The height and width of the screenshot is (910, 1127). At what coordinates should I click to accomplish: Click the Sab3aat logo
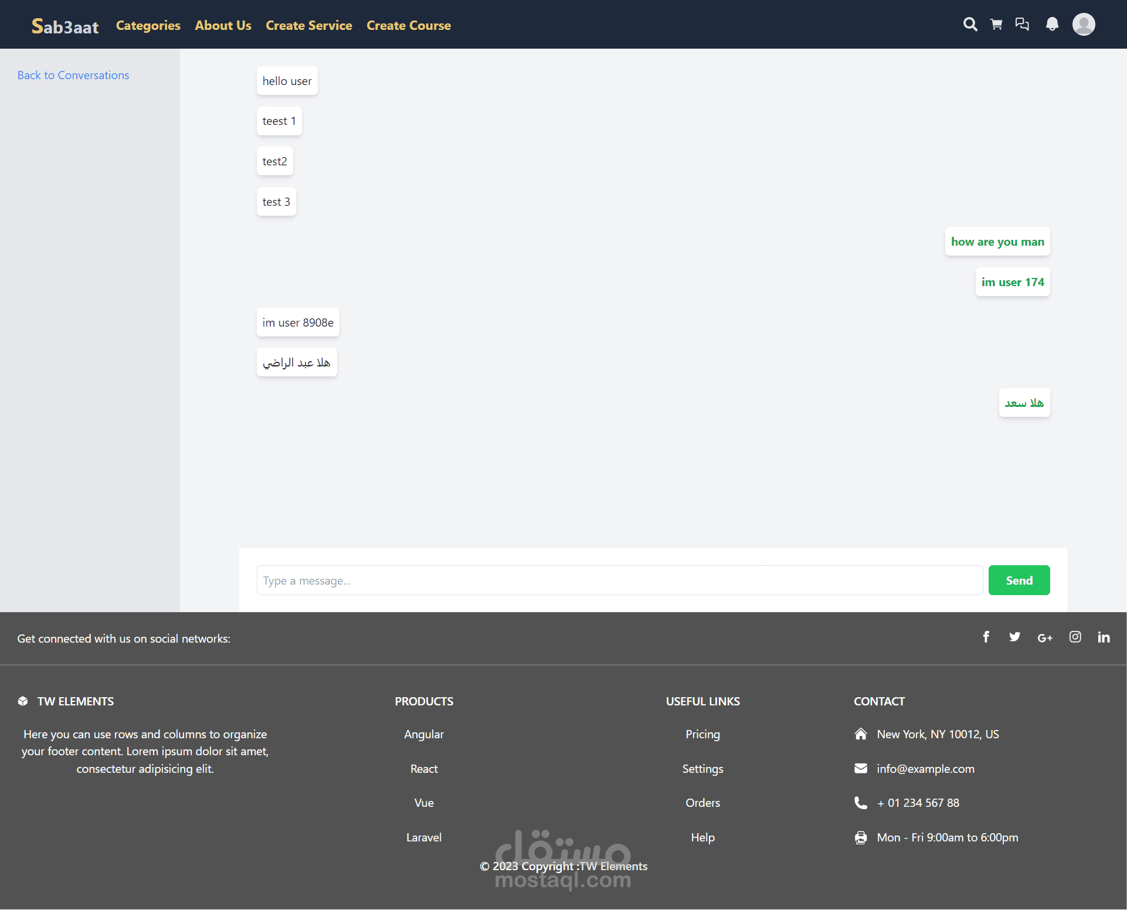(65, 26)
